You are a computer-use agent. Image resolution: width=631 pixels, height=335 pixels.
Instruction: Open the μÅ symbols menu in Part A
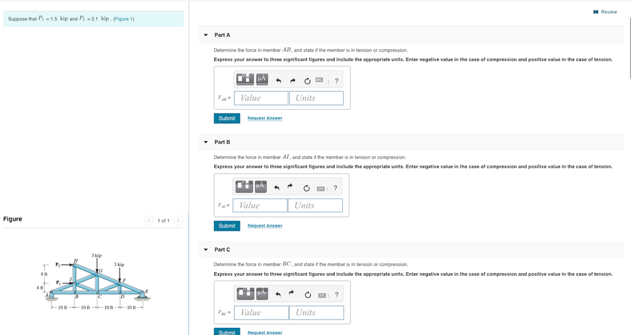point(262,79)
